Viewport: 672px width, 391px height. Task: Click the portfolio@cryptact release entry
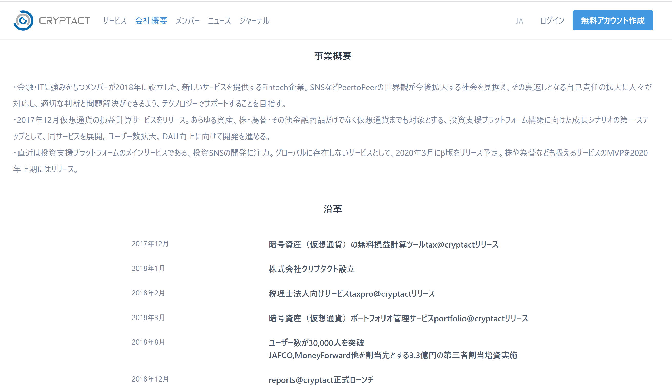click(398, 318)
